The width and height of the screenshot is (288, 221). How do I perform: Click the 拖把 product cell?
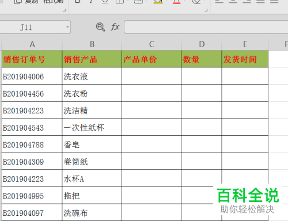(92, 195)
